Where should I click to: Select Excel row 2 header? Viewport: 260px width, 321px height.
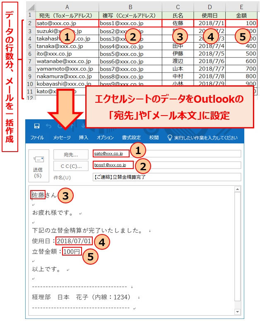click(30, 23)
